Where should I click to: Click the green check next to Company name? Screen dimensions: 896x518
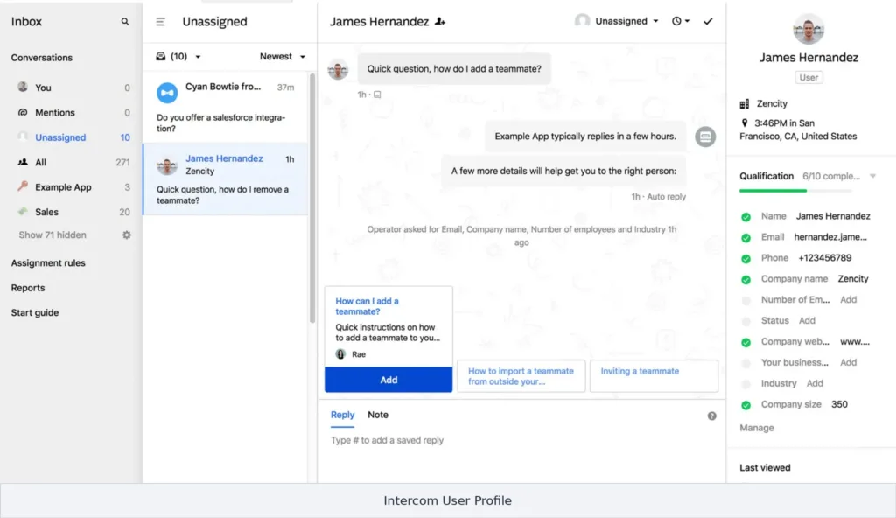pyautogui.click(x=745, y=280)
